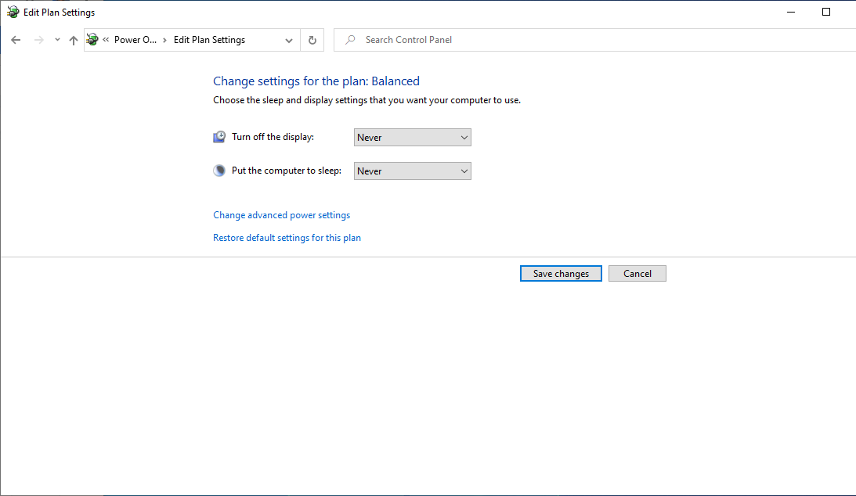This screenshot has height=496, width=856.
Task: Click the search magnifier icon
Action: pyautogui.click(x=351, y=40)
